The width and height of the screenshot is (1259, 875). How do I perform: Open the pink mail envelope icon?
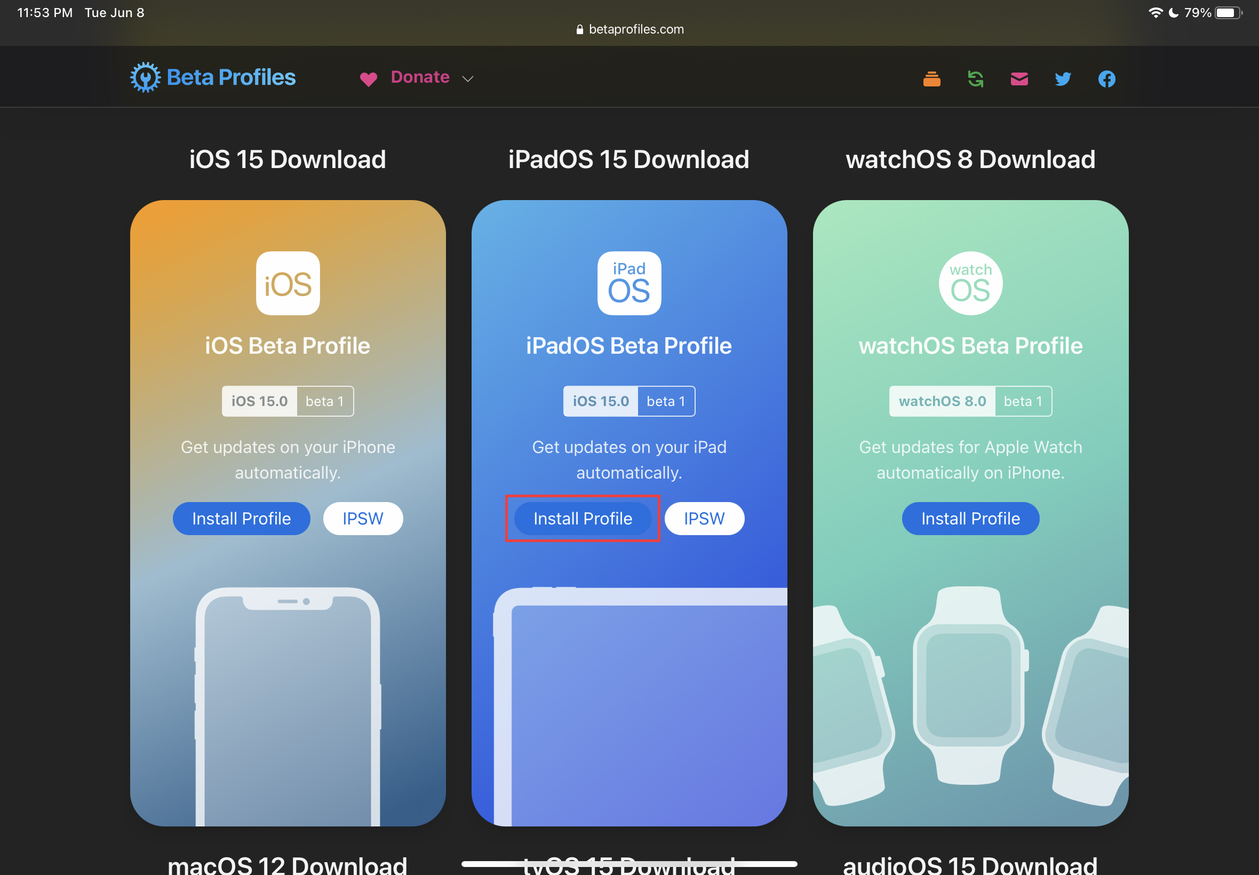click(x=1019, y=79)
